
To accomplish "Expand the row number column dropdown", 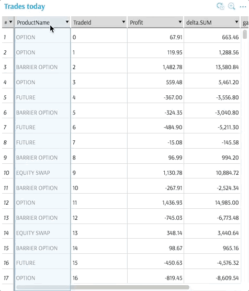I will tap(11, 22).
